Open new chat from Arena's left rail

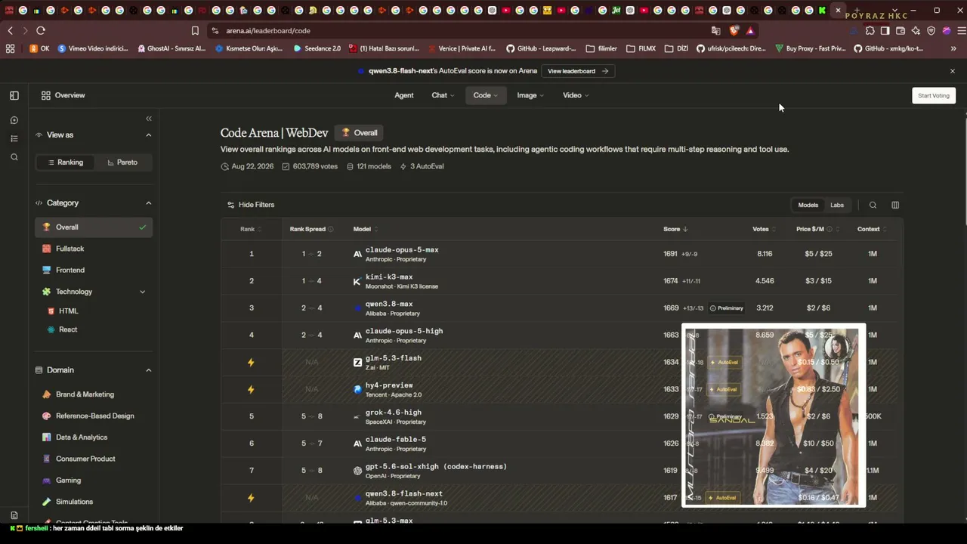(14, 120)
